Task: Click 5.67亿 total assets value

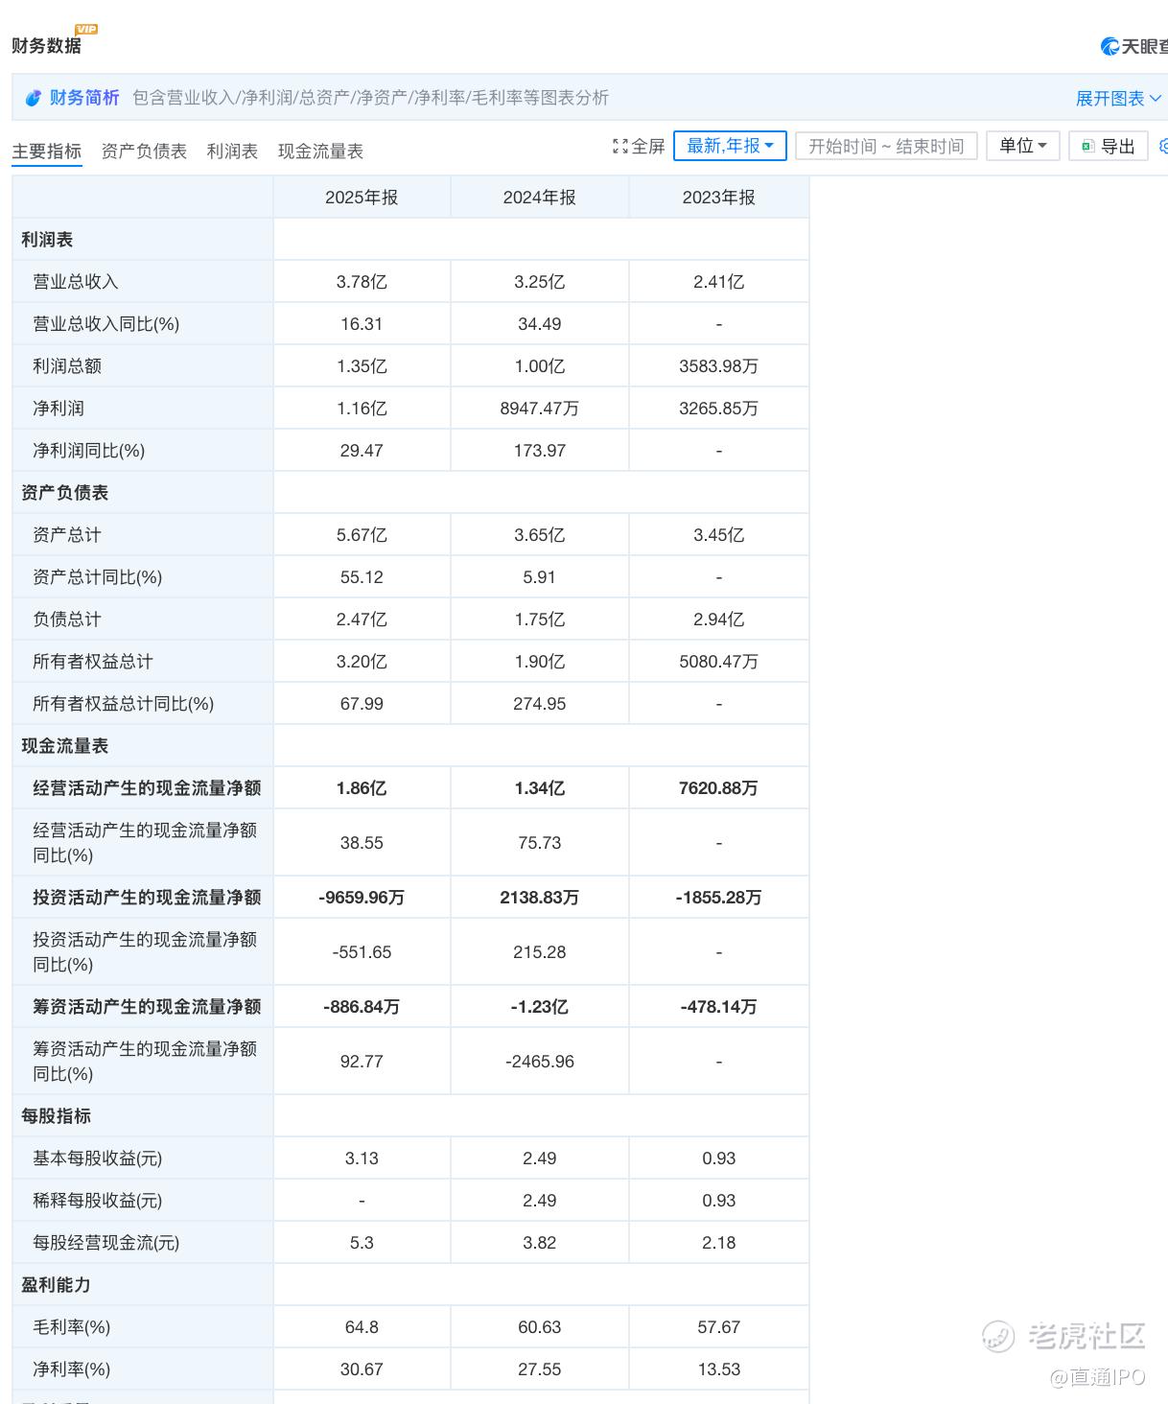Action: click(x=362, y=535)
